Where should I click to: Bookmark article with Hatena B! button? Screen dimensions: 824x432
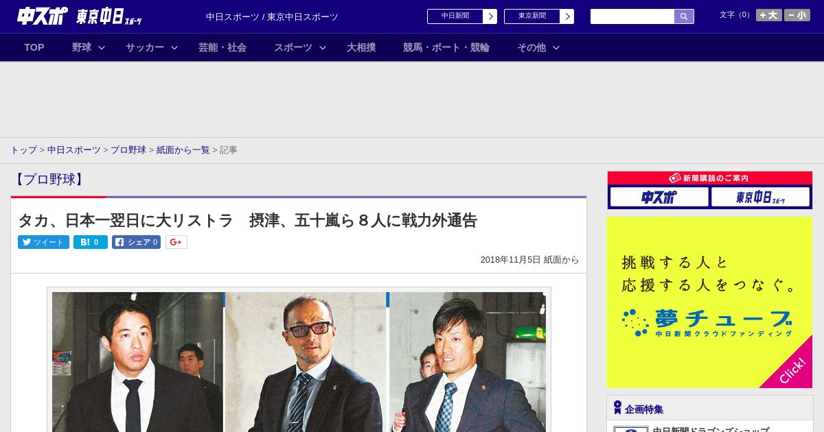(x=91, y=242)
